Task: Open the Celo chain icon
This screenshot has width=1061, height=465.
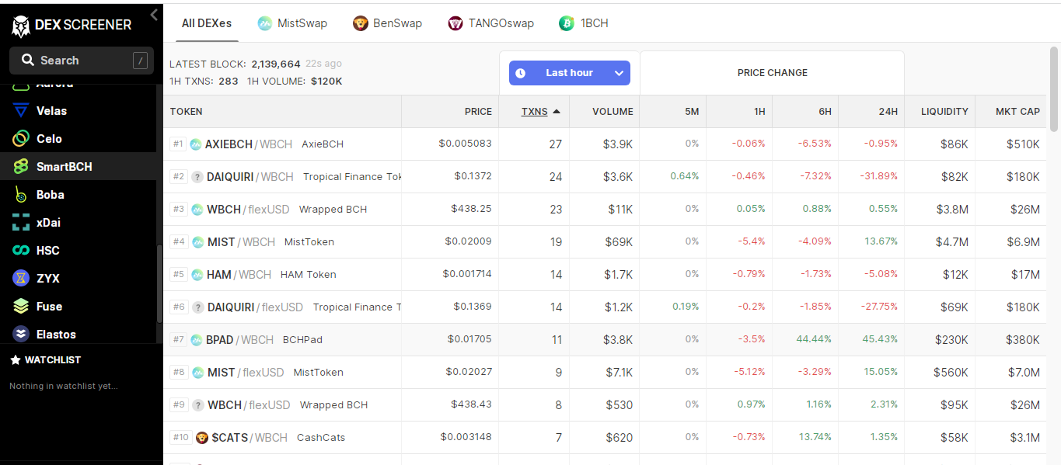Action: pos(21,139)
